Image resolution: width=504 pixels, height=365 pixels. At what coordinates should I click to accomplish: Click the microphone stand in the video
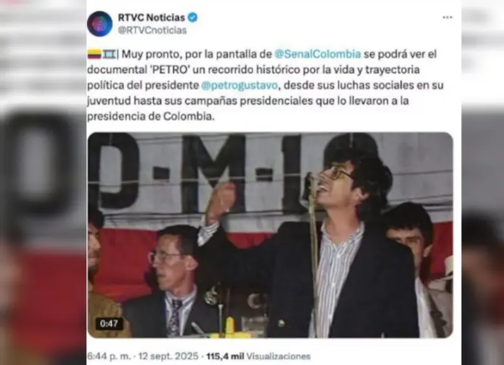click(x=313, y=251)
